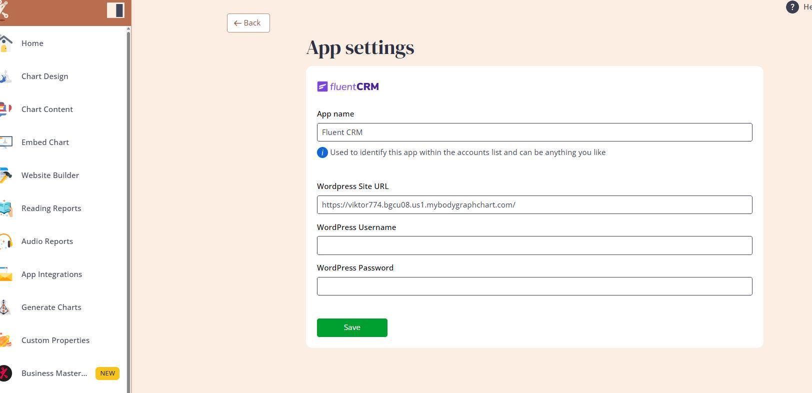The image size is (812, 393).
Task: Click the Chart Design icon
Action: (x=5, y=76)
